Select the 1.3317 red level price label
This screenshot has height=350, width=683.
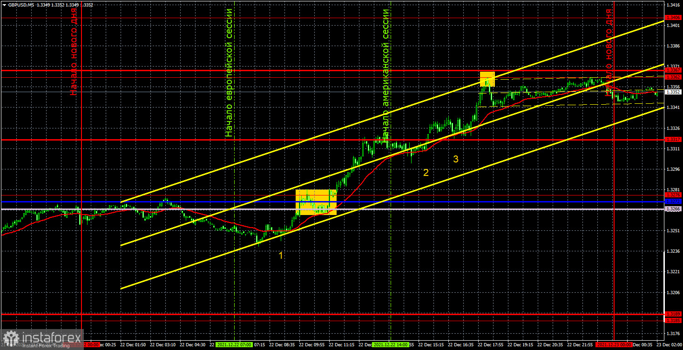[673, 140]
